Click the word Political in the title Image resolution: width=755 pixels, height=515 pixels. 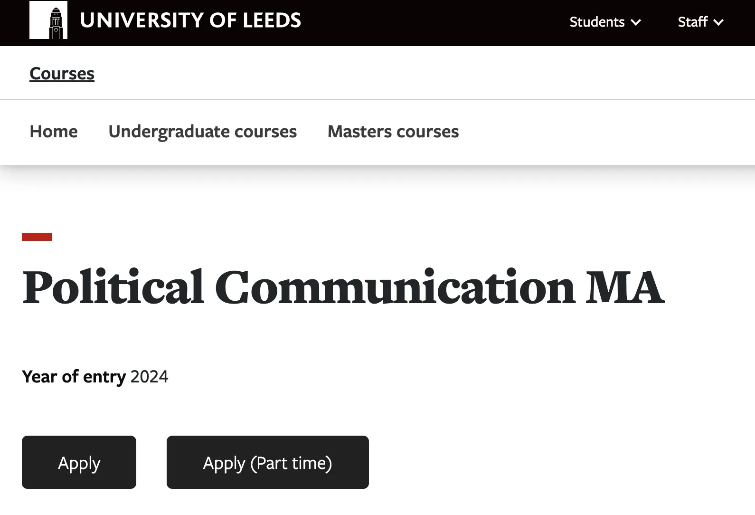[113, 288]
